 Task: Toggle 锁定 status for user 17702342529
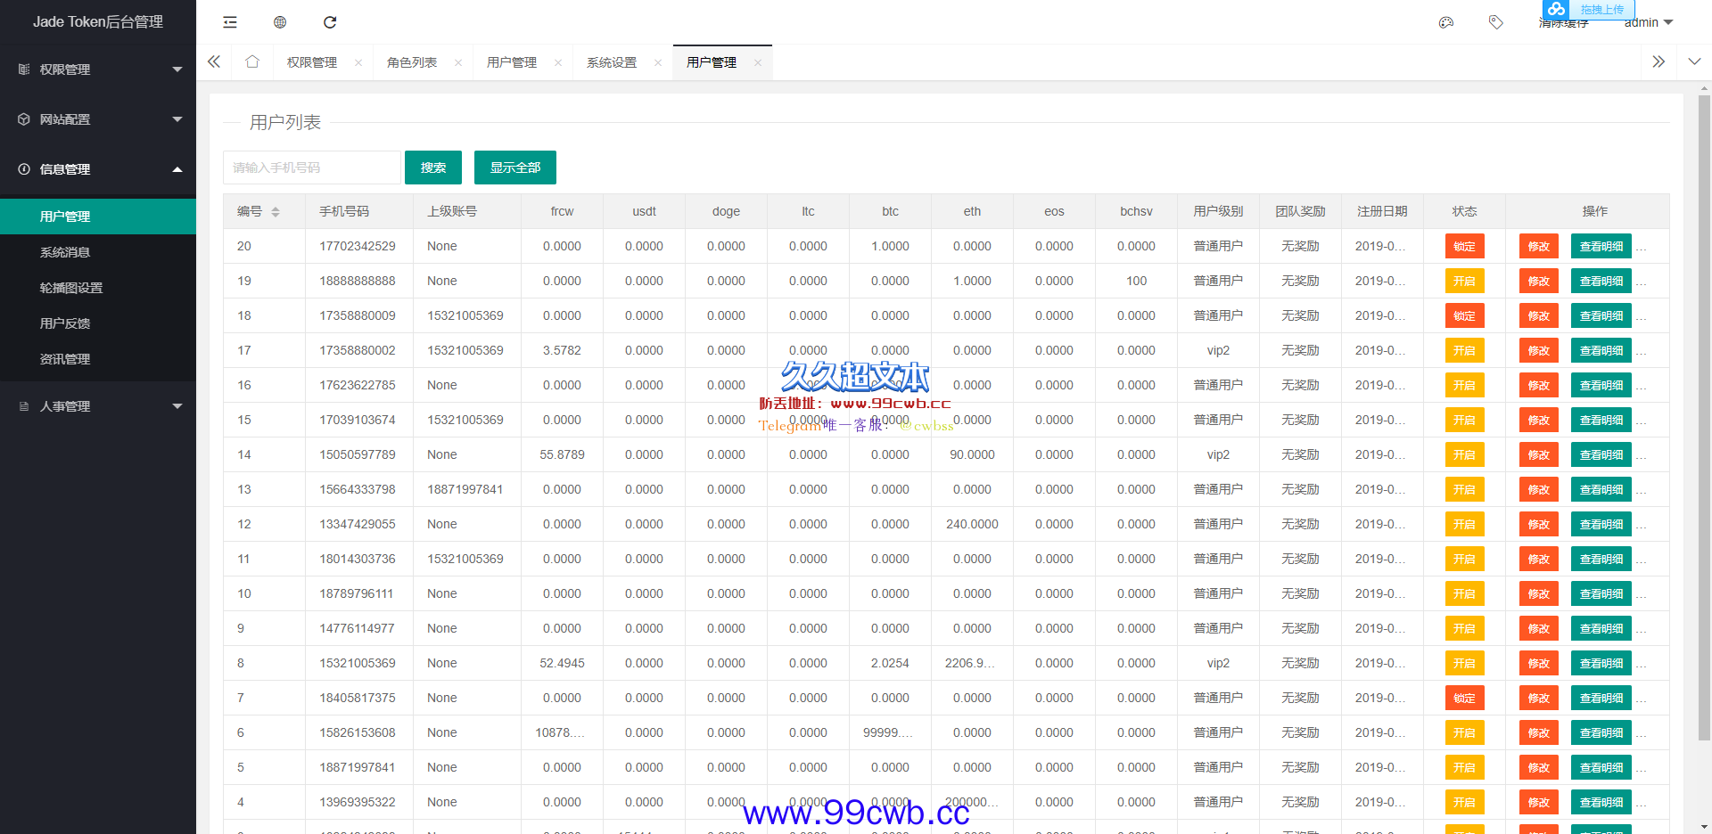tap(1464, 247)
